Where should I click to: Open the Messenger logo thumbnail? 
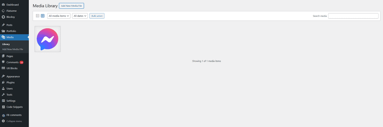pyautogui.click(x=48, y=39)
